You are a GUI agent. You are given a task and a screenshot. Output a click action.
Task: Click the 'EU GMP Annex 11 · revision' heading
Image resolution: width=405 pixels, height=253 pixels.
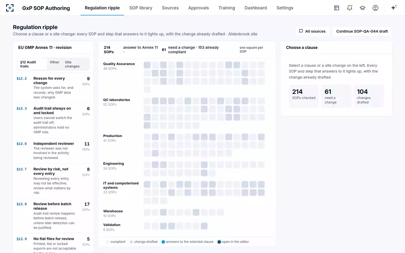(45, 48)
